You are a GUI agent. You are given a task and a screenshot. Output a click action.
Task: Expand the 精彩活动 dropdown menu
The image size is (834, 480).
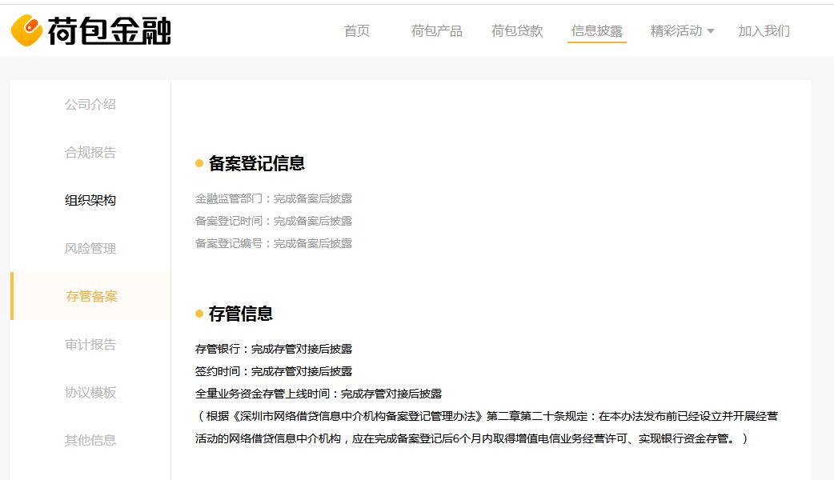676,30
